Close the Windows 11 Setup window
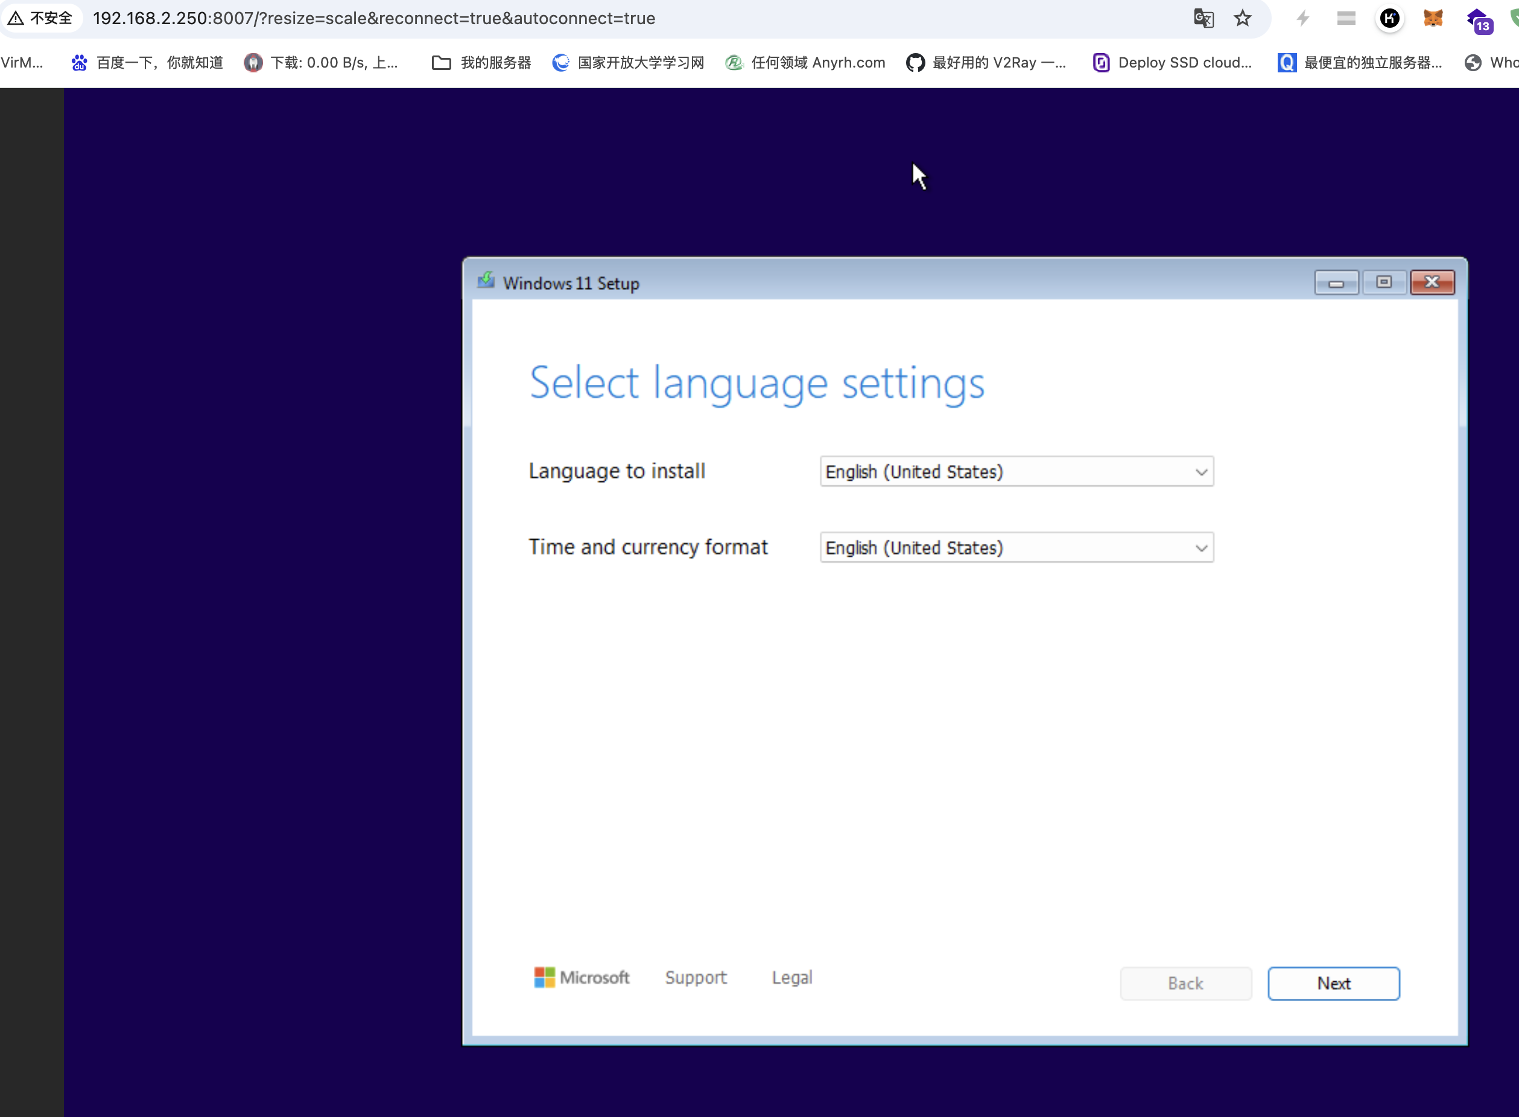 (1432, 282)
